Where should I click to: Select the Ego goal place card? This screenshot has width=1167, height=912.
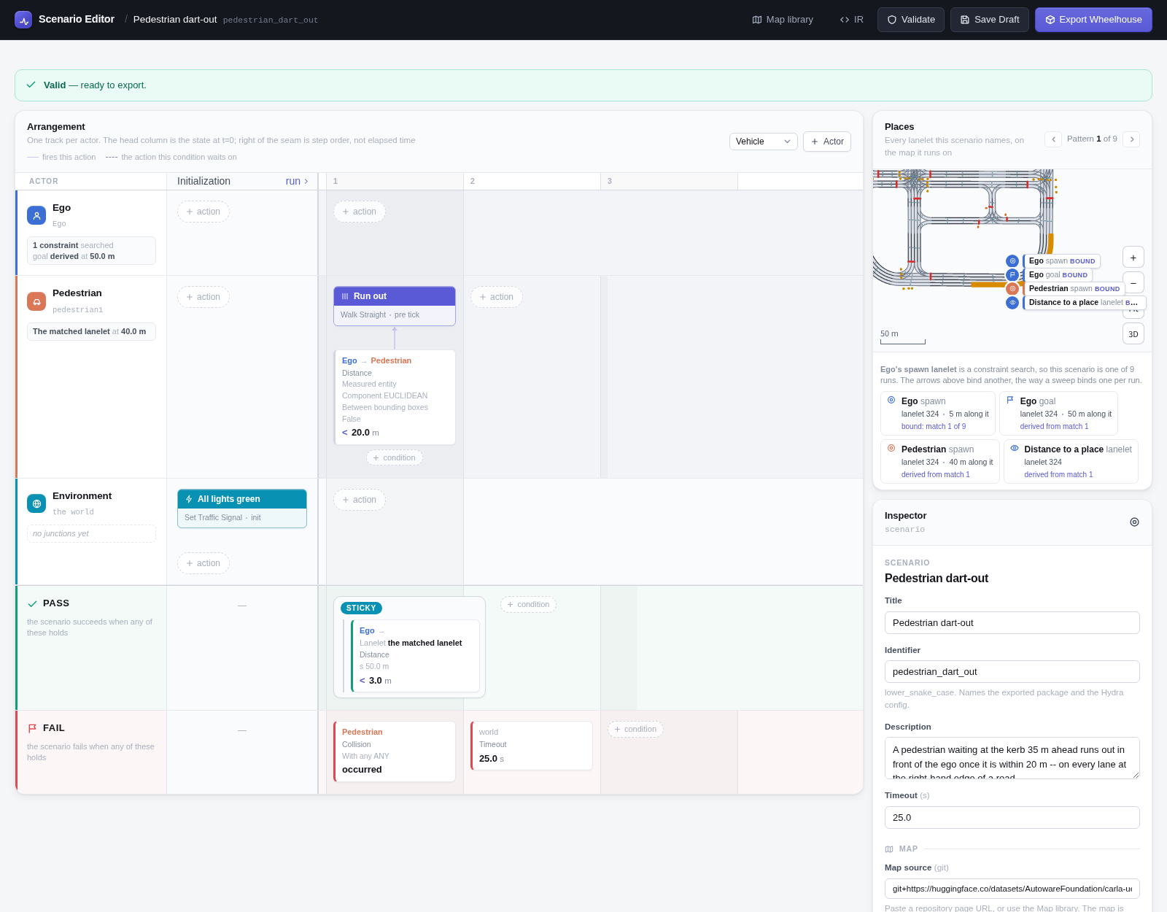point(1058,413)
